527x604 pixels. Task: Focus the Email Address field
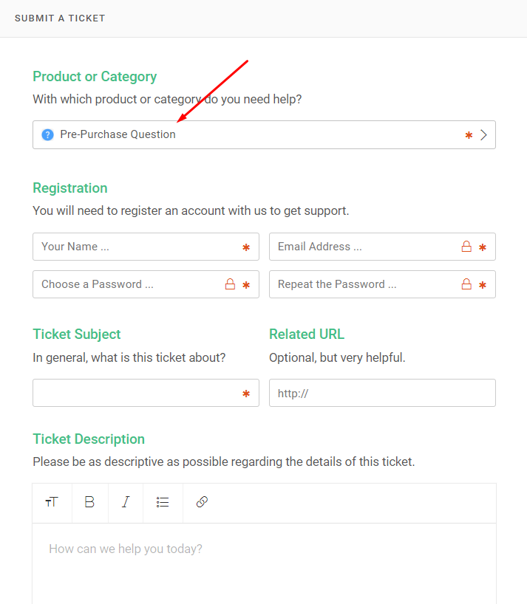tap(382, 247)
